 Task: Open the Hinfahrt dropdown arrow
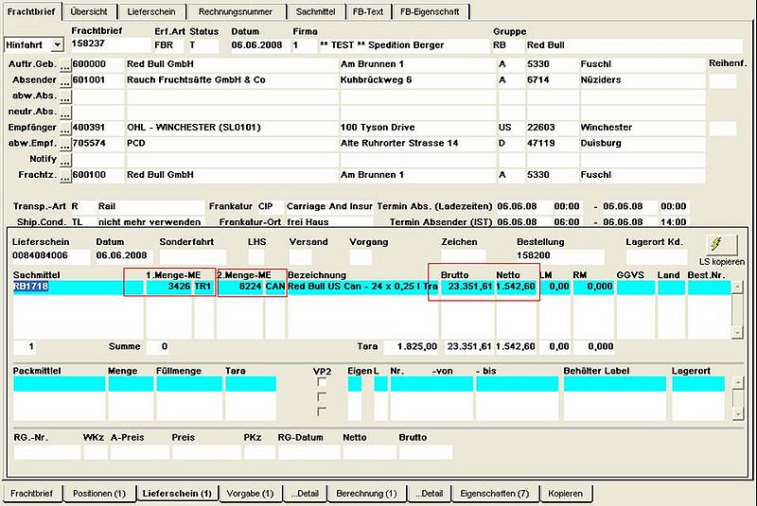click(x=58, y=44)
